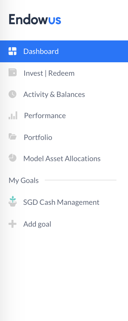
Task: Navigate to Performance label
Action: (x=45, y=116)
